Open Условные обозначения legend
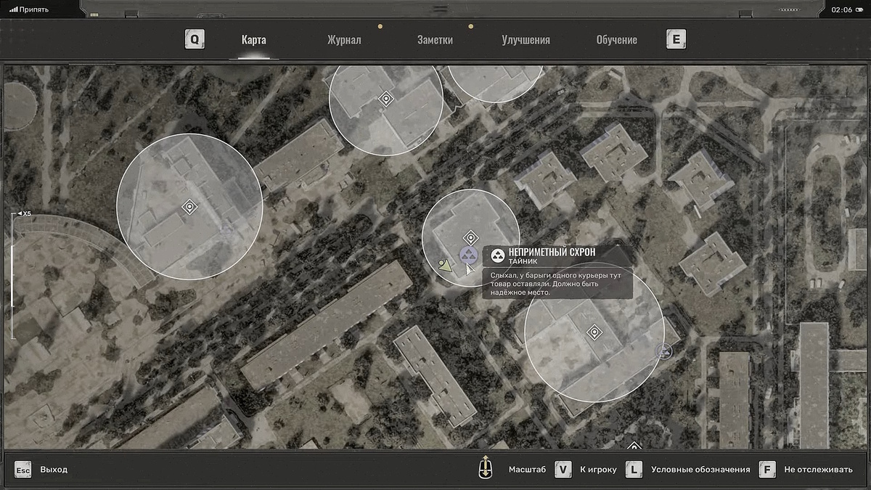This screenshot has height=490, width=871. pos(700,470)
